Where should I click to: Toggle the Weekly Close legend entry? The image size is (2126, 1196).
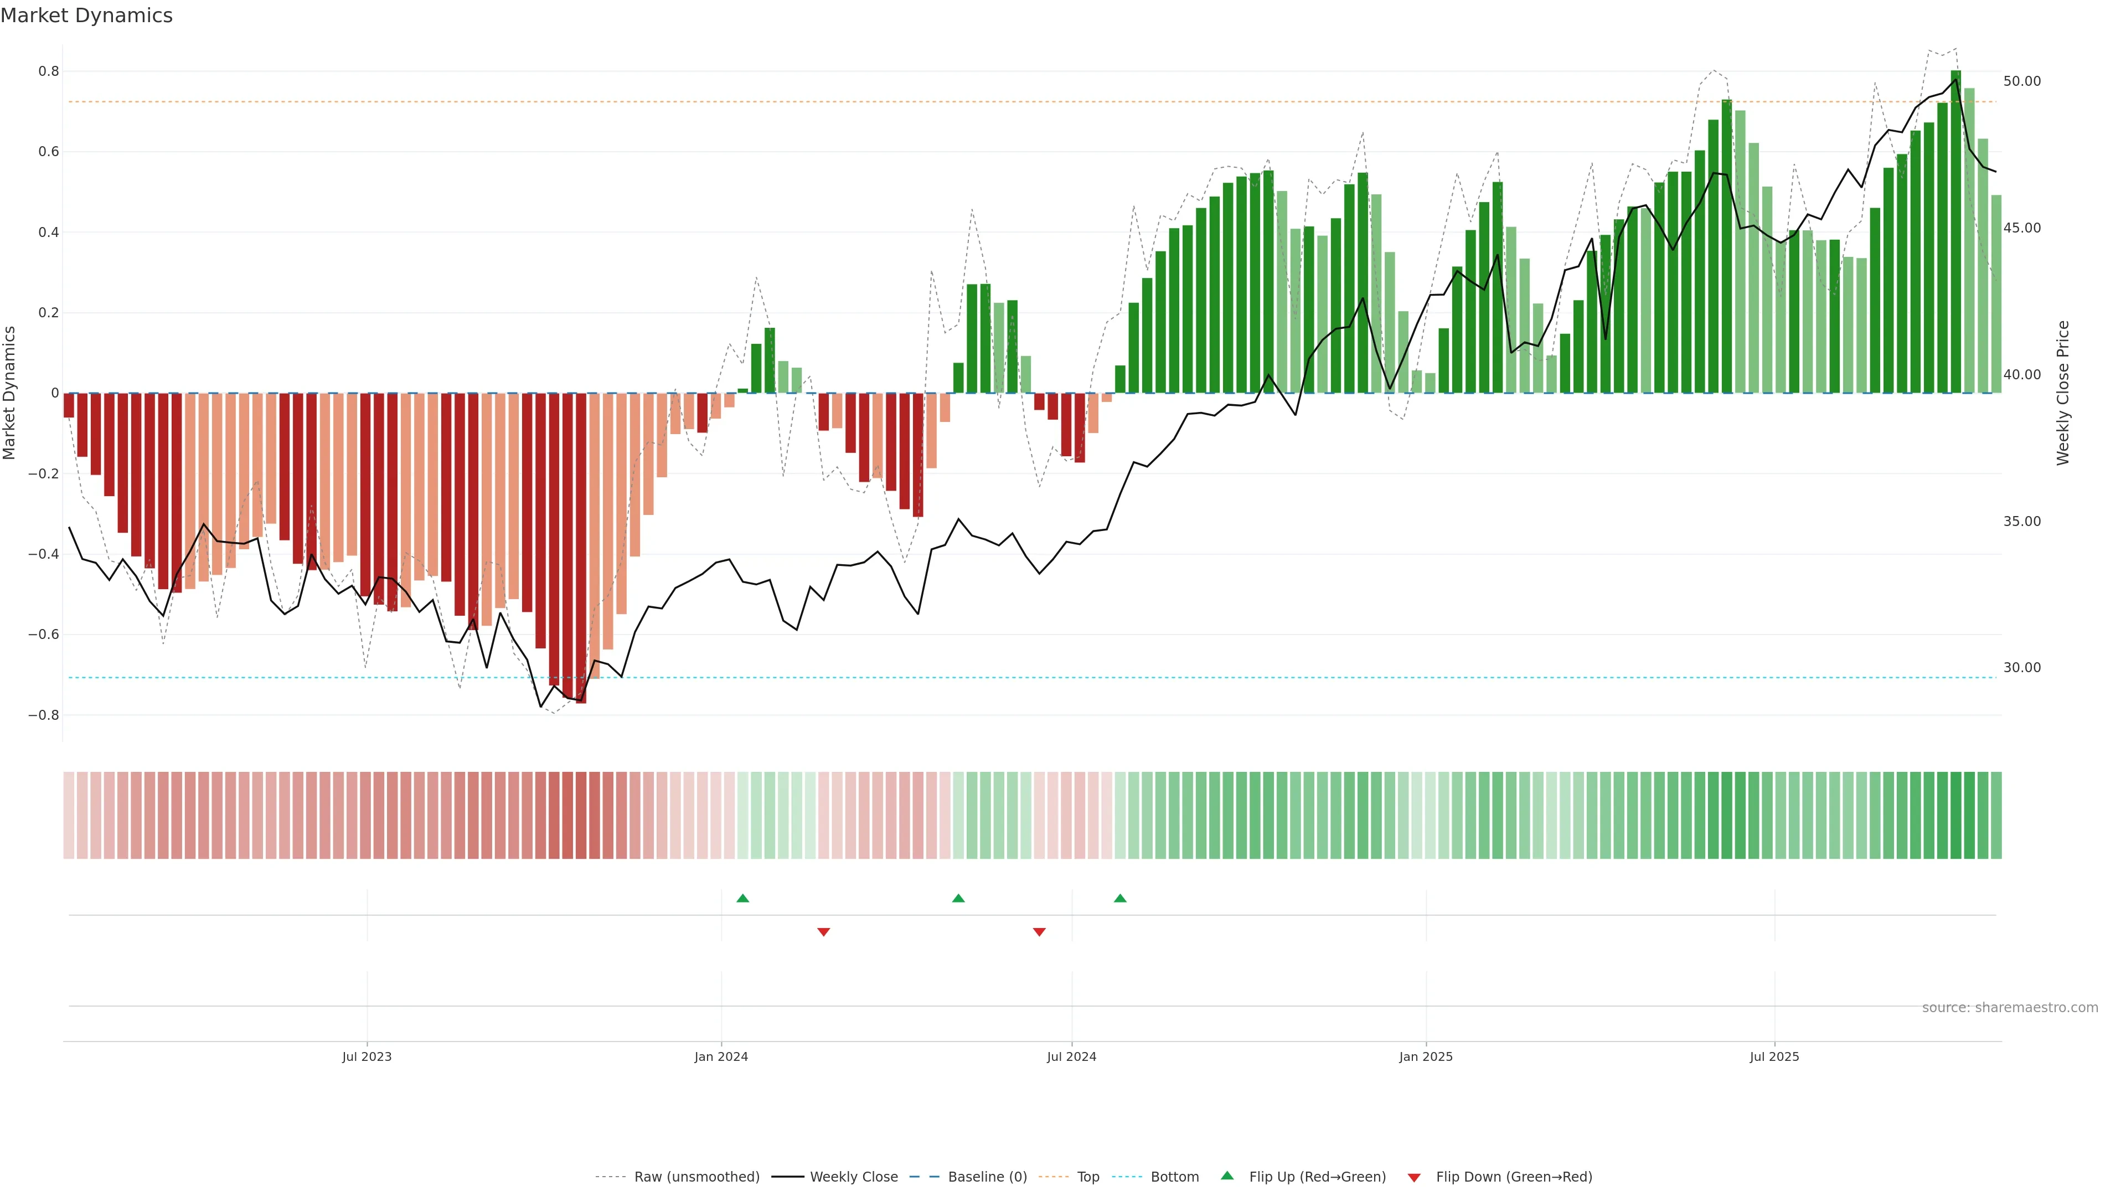pos(853,1177)
